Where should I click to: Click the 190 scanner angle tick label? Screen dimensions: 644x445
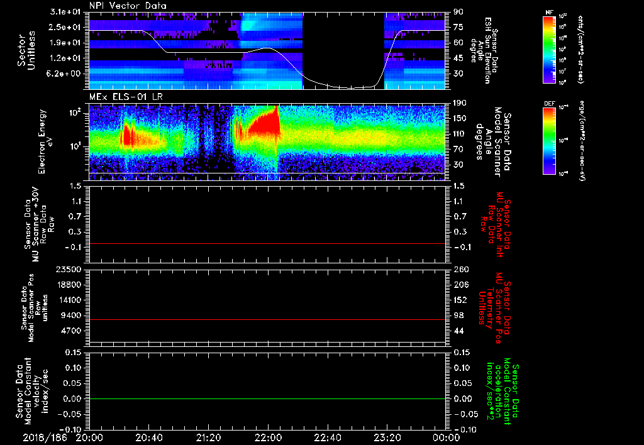[460, 103]
